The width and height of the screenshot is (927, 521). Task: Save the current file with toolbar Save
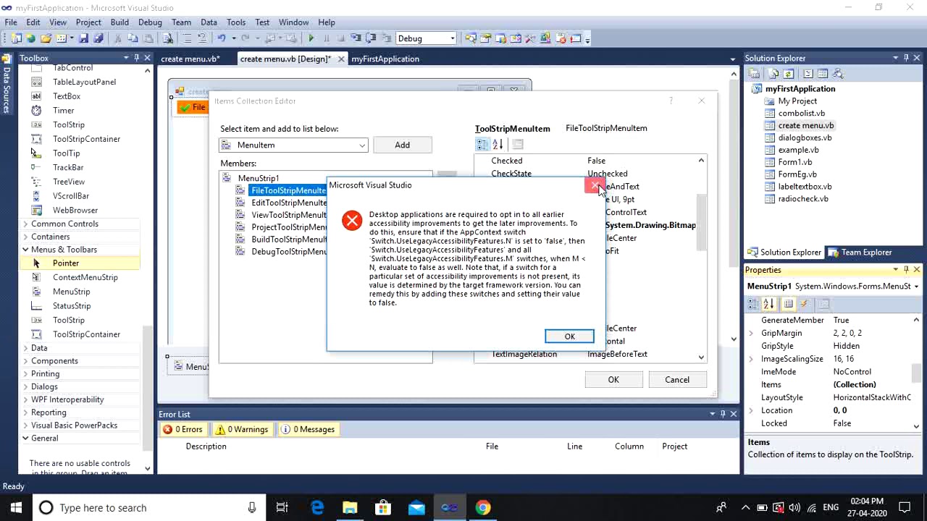click(83, 38)
